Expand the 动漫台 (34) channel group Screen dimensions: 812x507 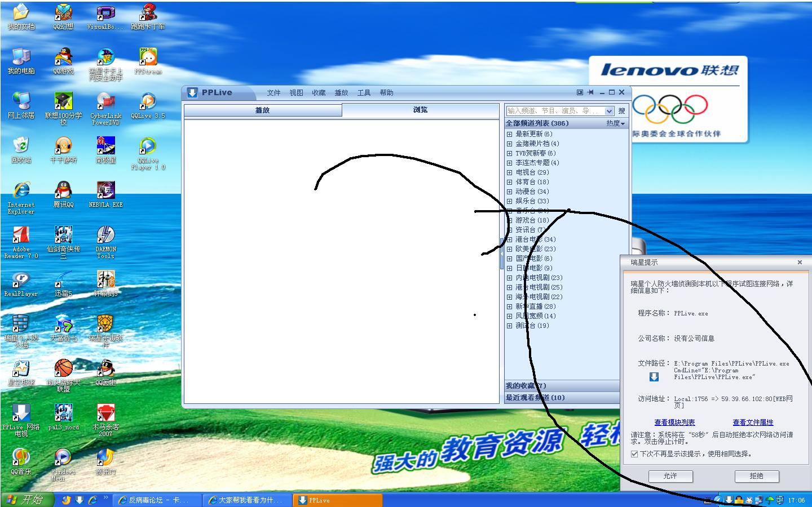point(509,192)
